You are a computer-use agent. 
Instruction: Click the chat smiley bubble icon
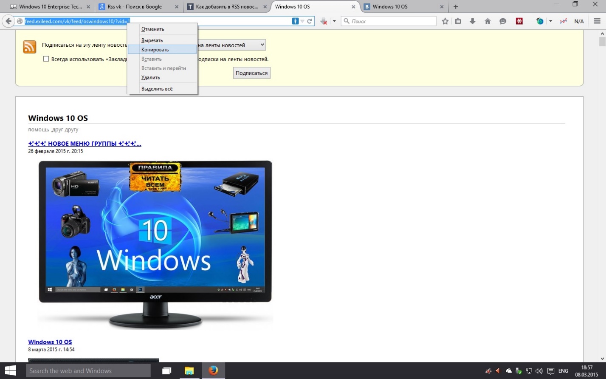pos(503,21)
